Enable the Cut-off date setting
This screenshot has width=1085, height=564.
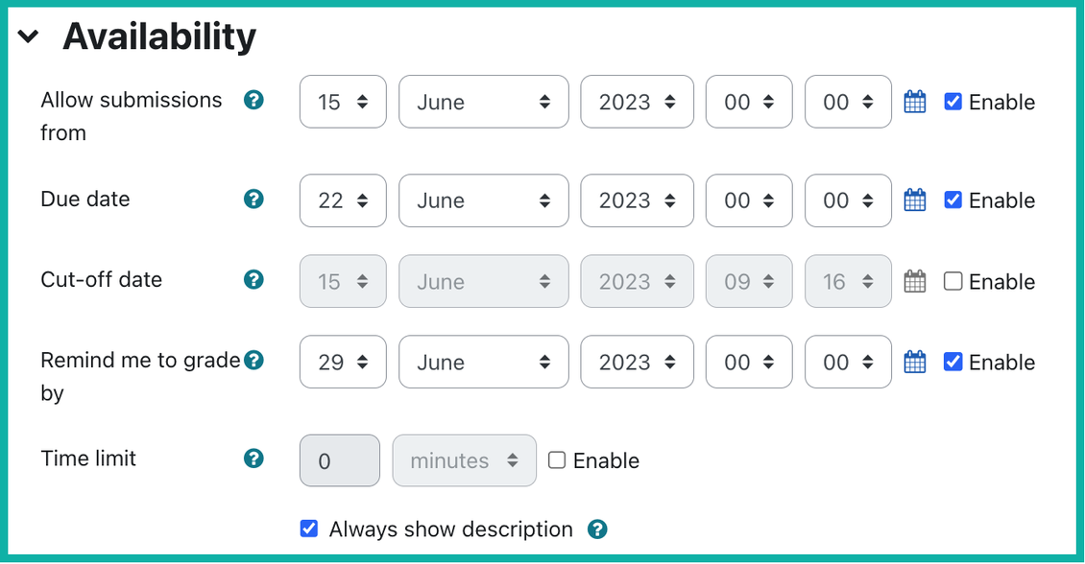coord(952,280)
